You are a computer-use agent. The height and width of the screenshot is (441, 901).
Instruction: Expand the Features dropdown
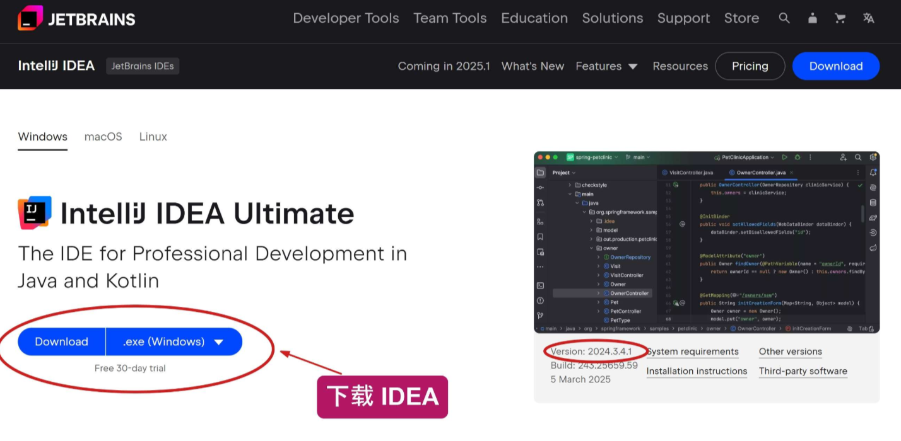pos(606,66)
